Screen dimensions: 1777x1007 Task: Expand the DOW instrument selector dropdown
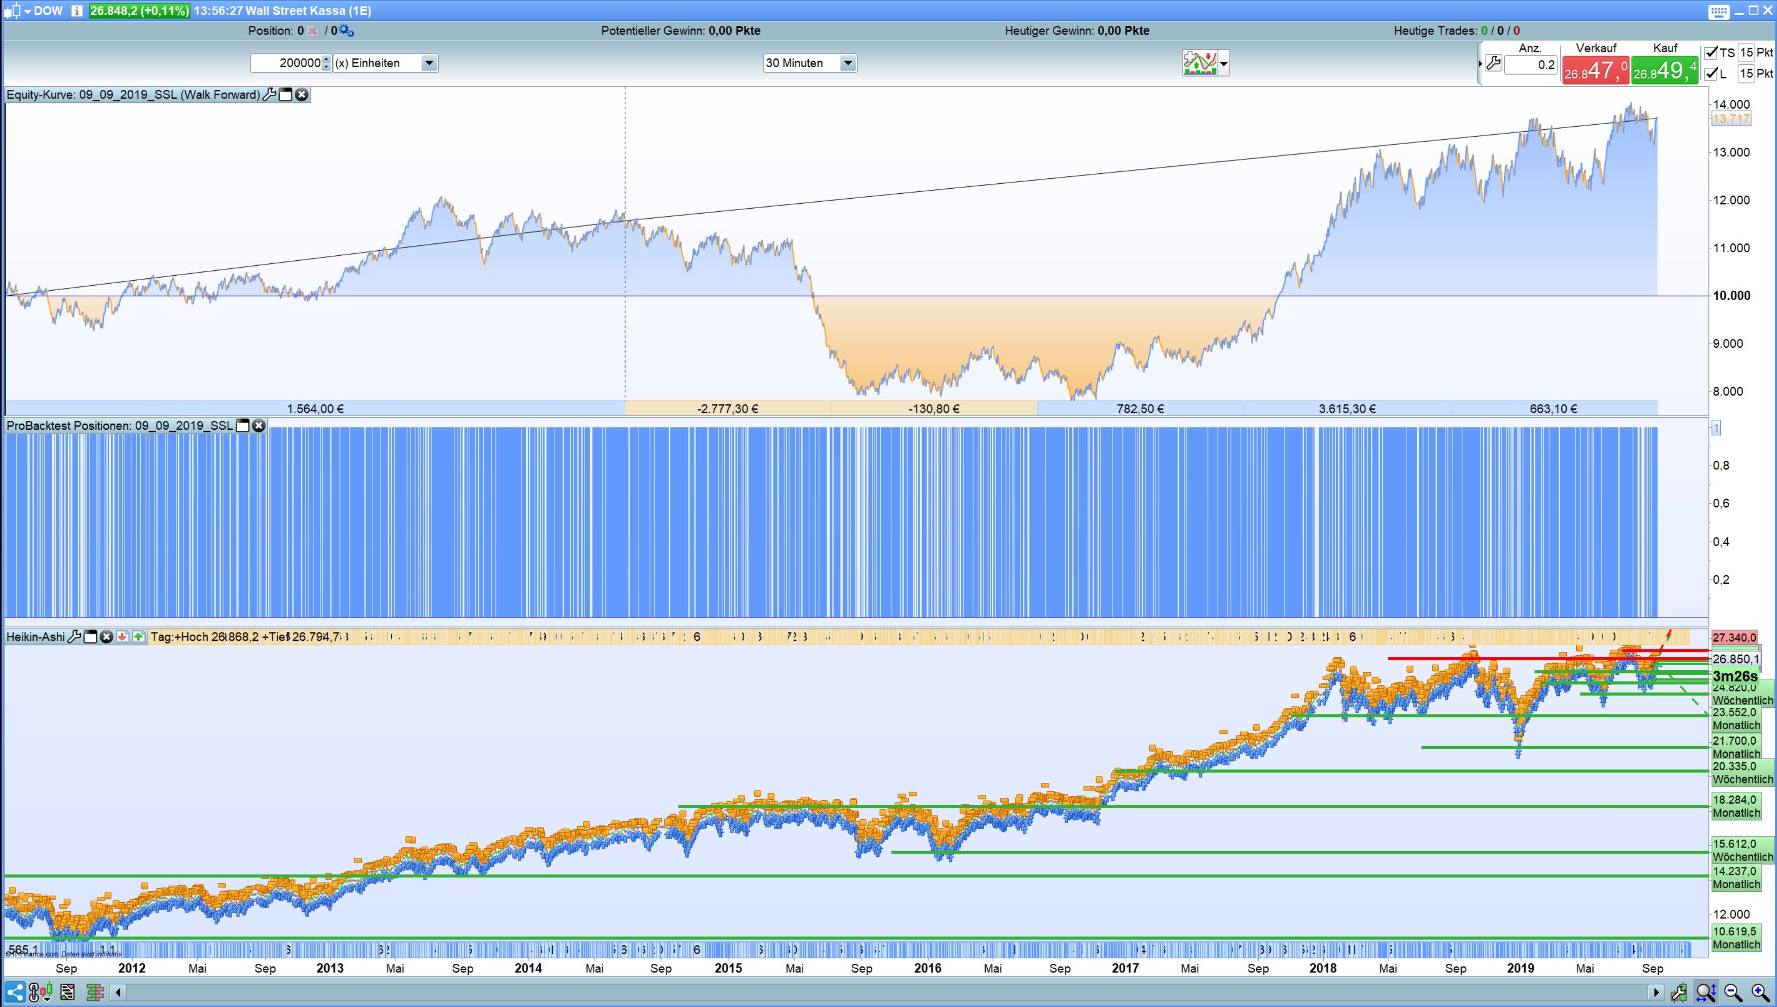28,10
